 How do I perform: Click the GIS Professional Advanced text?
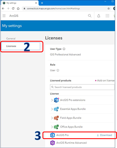[x=65, y=54]
